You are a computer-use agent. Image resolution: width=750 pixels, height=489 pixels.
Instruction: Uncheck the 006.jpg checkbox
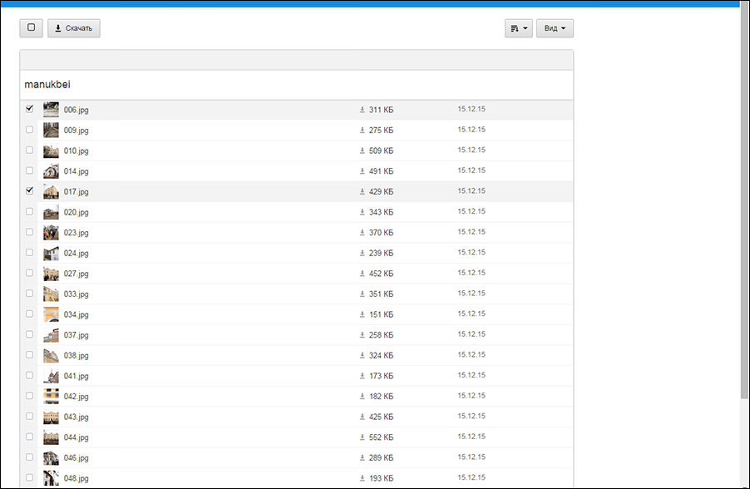click(30, 109)
